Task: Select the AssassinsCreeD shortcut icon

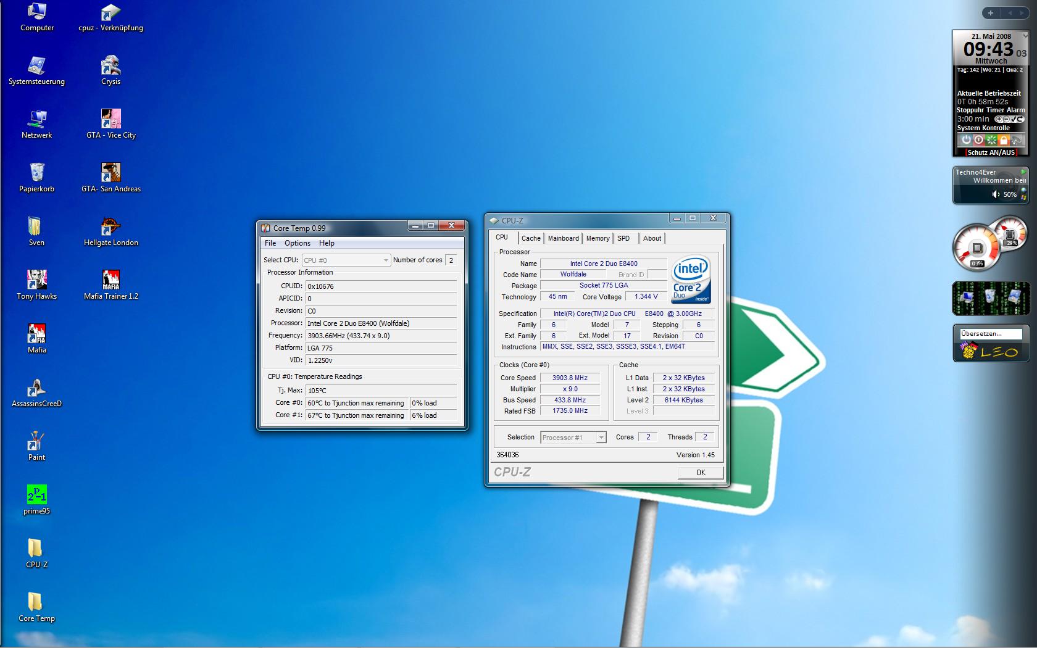Action: click(x=36, y=393)
